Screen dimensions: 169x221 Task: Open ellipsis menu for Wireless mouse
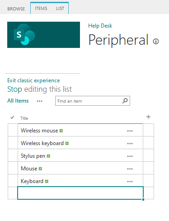(x=130, y=131)
